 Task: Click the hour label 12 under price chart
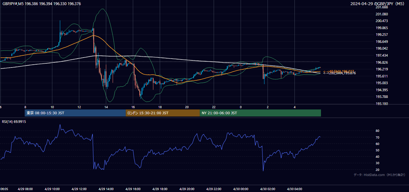click(79, 107)
